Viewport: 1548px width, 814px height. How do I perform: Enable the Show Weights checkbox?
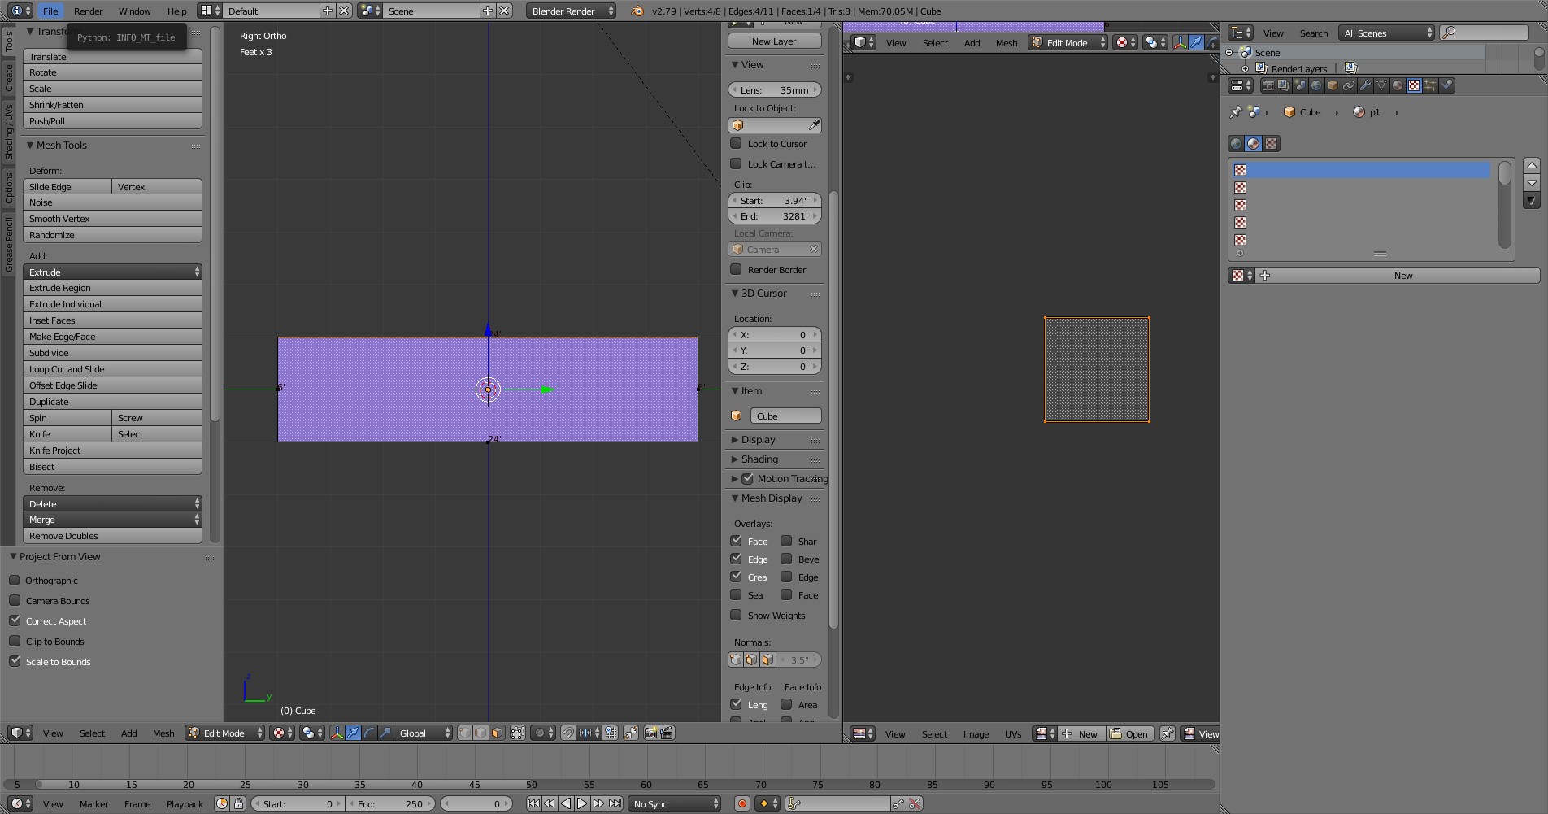(737, 615)
